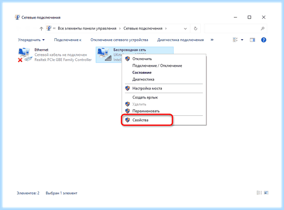Open the Свойства context menu entry
The image size is (284, 210).
click(164, 120)
